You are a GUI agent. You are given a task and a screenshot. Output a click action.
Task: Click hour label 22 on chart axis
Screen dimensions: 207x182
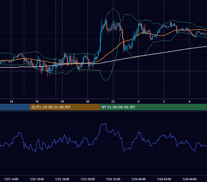(x=113, y=102)
